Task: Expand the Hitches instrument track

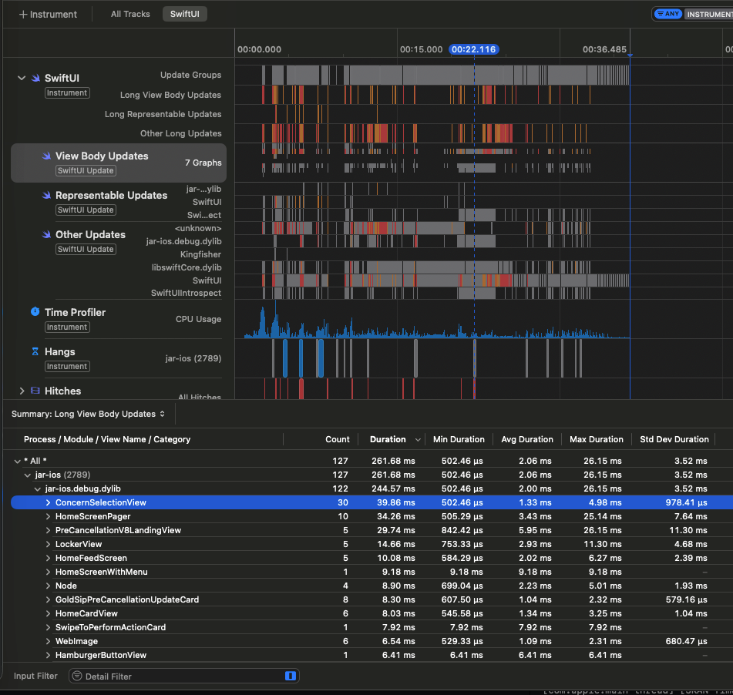Action: [x=22, y=391]
